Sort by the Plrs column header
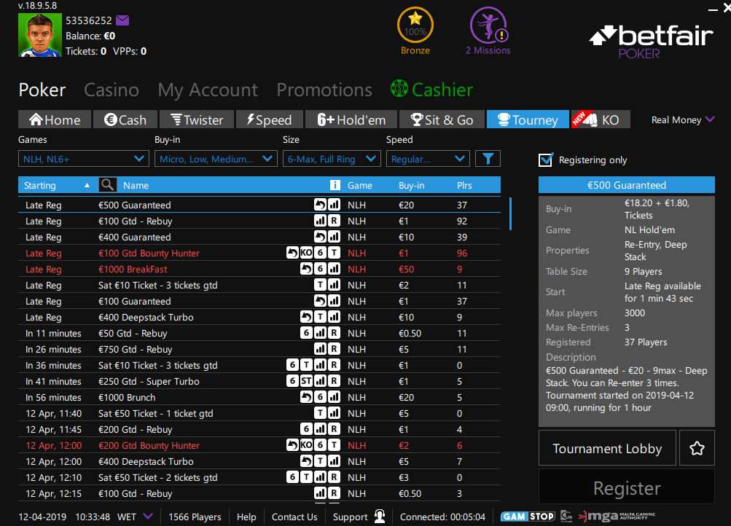Image resolution: width=731 pixels, height=526 pixels. point(464,185)
